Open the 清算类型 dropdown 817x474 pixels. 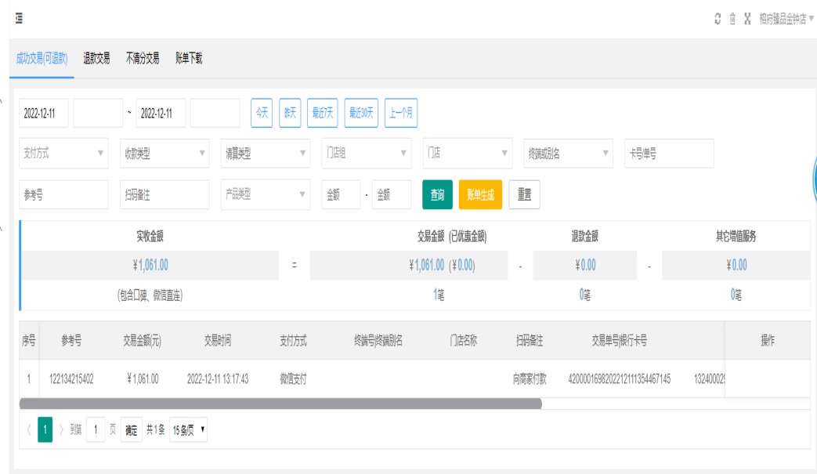pos(266,154)
